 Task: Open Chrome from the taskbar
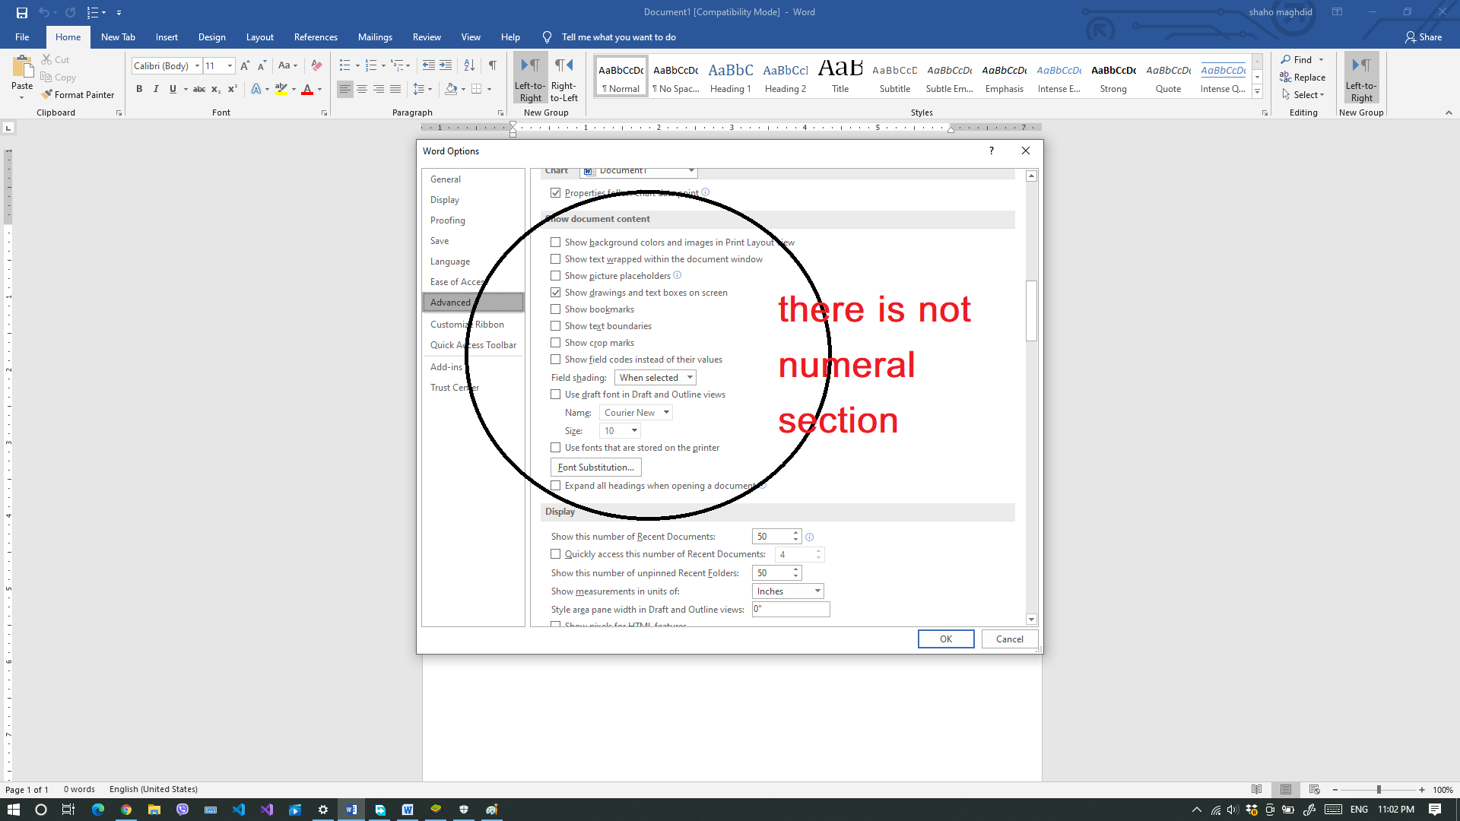[126, 810]
